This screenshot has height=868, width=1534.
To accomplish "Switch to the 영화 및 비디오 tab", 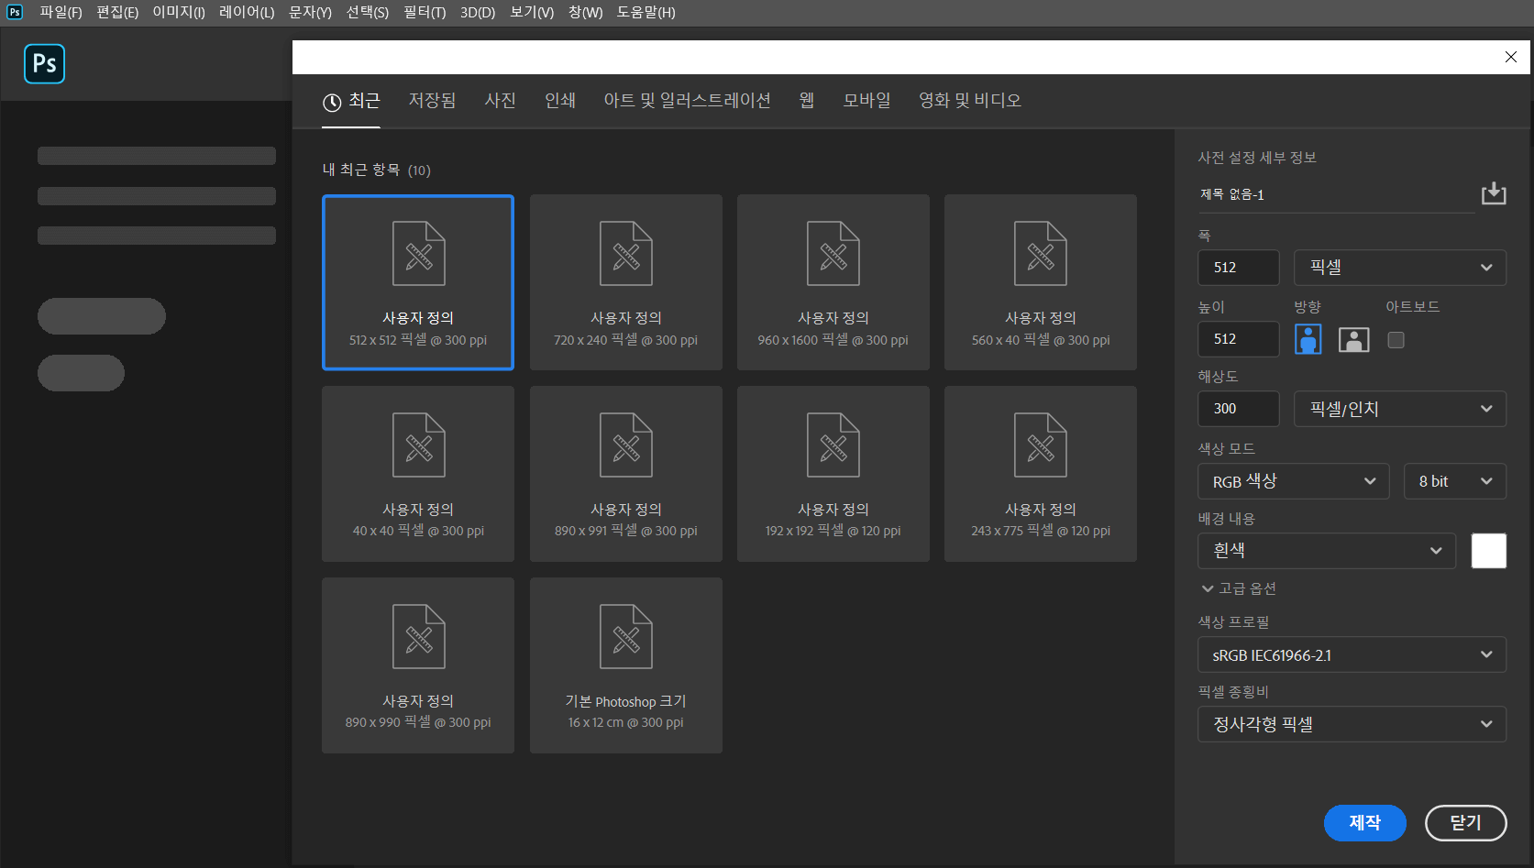I will click(970, 100).
